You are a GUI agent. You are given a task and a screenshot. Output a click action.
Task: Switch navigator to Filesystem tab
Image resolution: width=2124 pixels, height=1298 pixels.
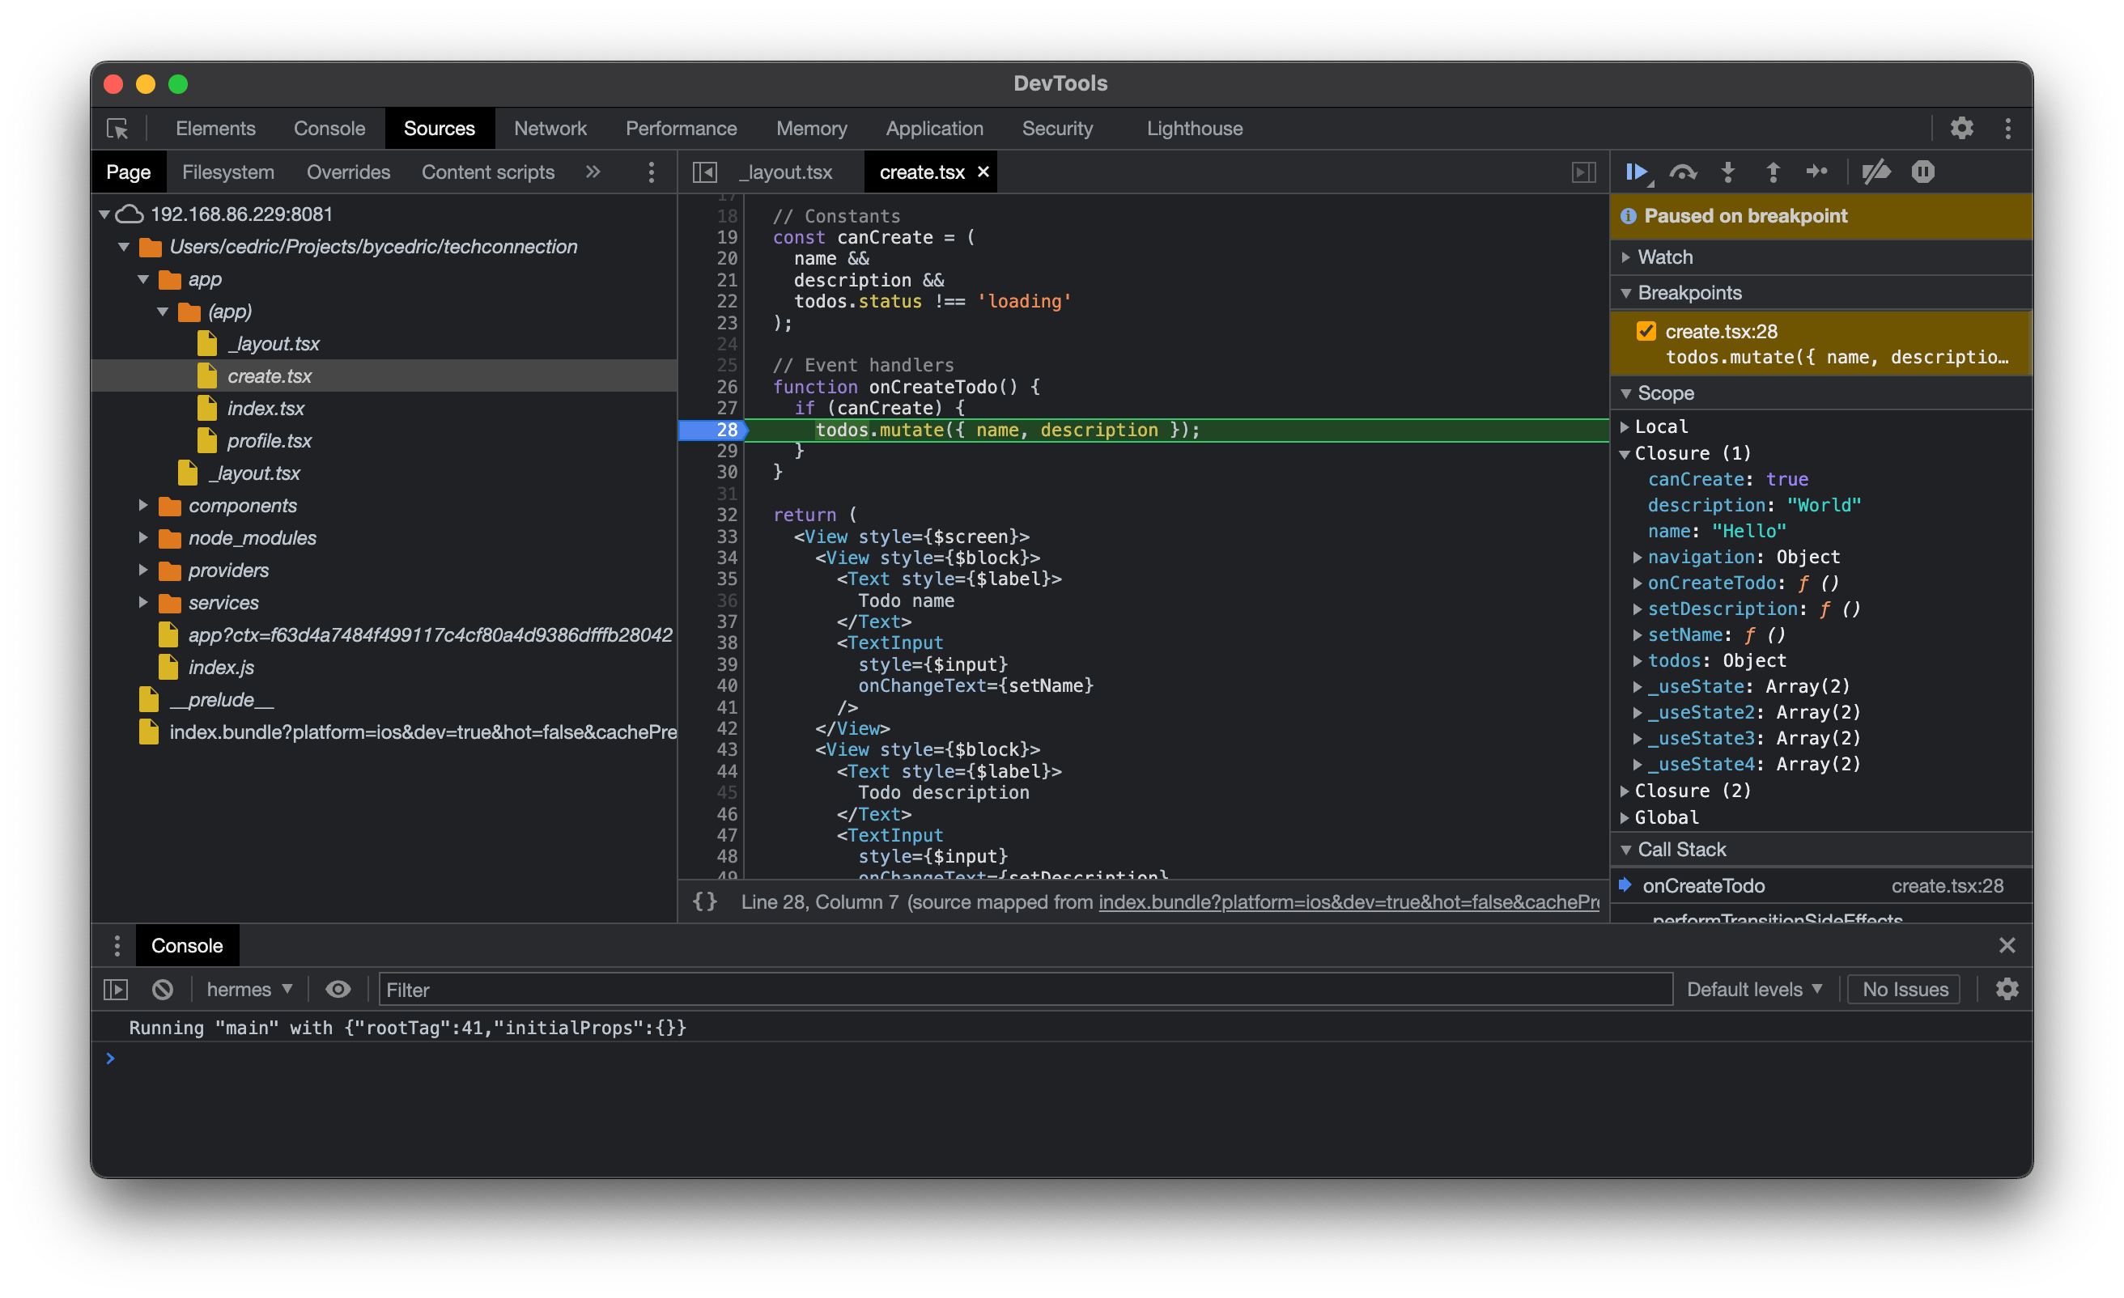click(x=228, y=172)
